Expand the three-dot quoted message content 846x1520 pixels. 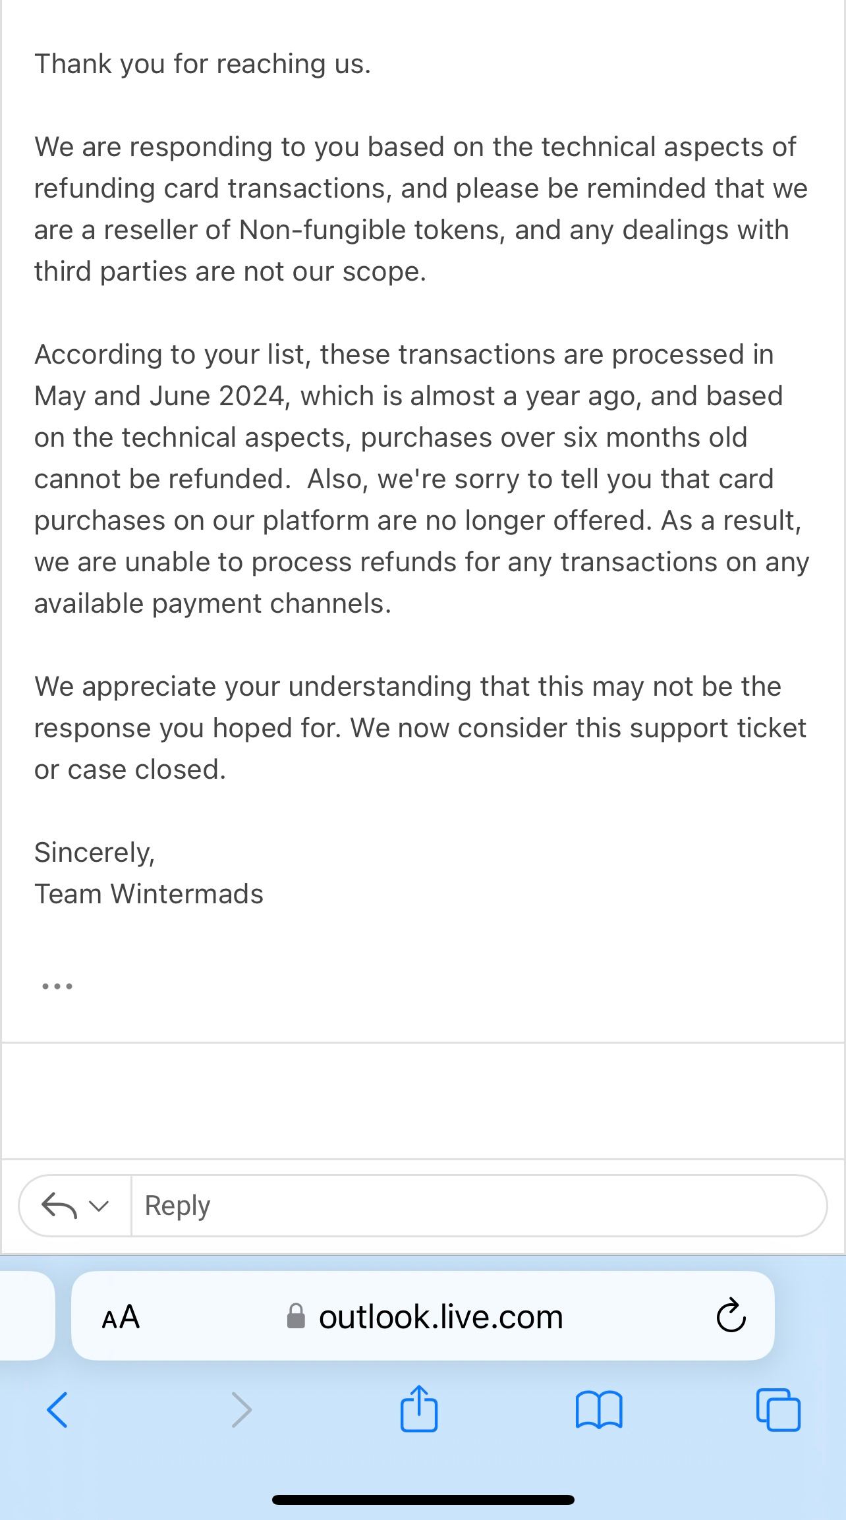tap(57, 986)
